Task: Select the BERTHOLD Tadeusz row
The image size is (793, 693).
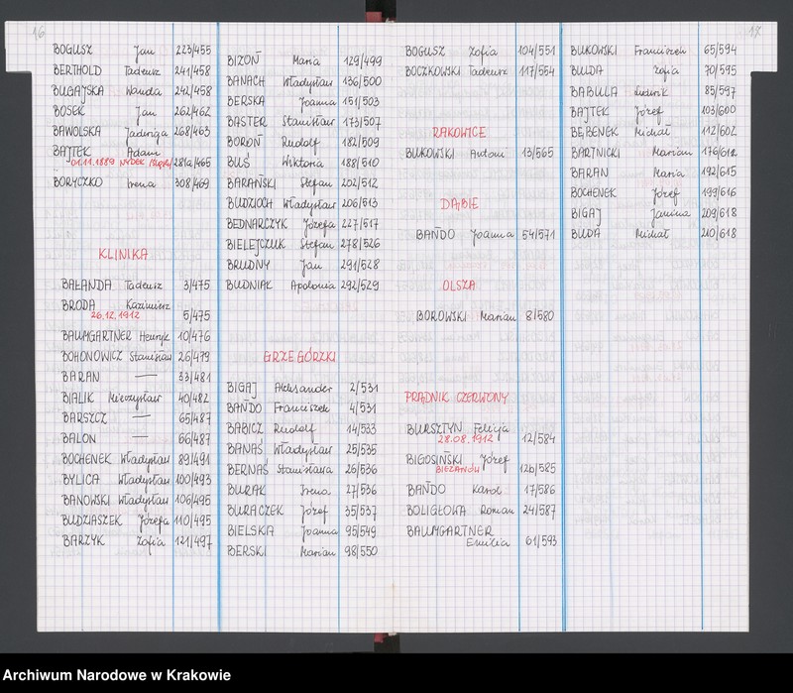Action: (x=132, y=70)
